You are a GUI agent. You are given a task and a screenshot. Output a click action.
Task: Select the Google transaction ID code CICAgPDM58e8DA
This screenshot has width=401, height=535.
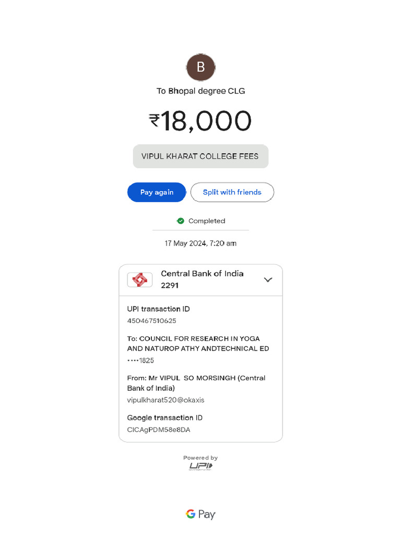159,429
